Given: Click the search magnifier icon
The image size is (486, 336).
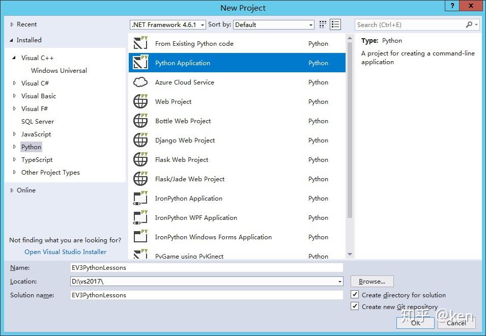Looking at the screenshot, I should tap(469, 24).
